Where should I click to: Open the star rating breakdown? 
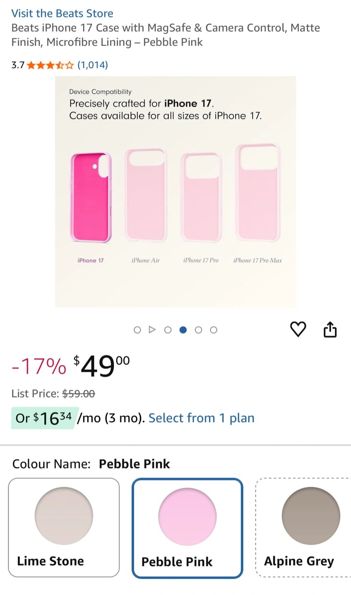[x=50, y=65]
